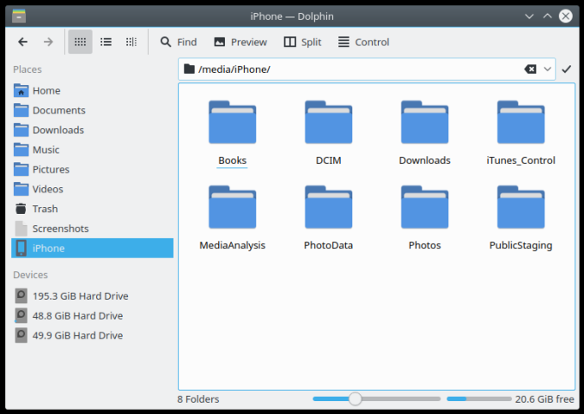This screenshot has height=414, width=584.
Task: Click the window menu dropdown in titlebar
Action: pyautogui.click(x=17, y=15)
